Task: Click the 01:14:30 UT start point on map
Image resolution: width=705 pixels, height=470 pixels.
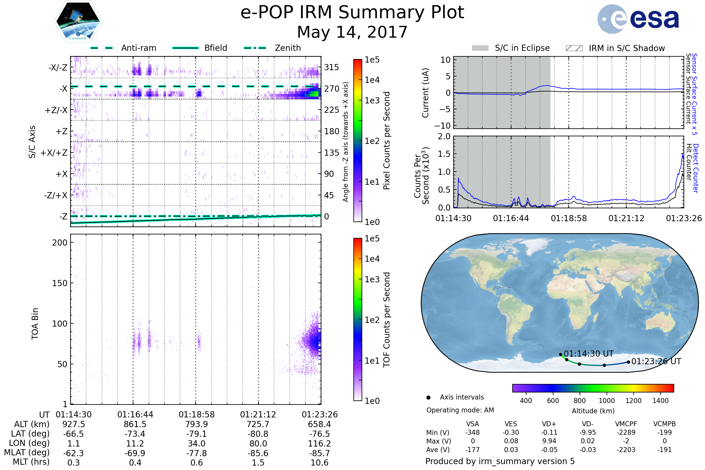Action: (x=560, y=354)
